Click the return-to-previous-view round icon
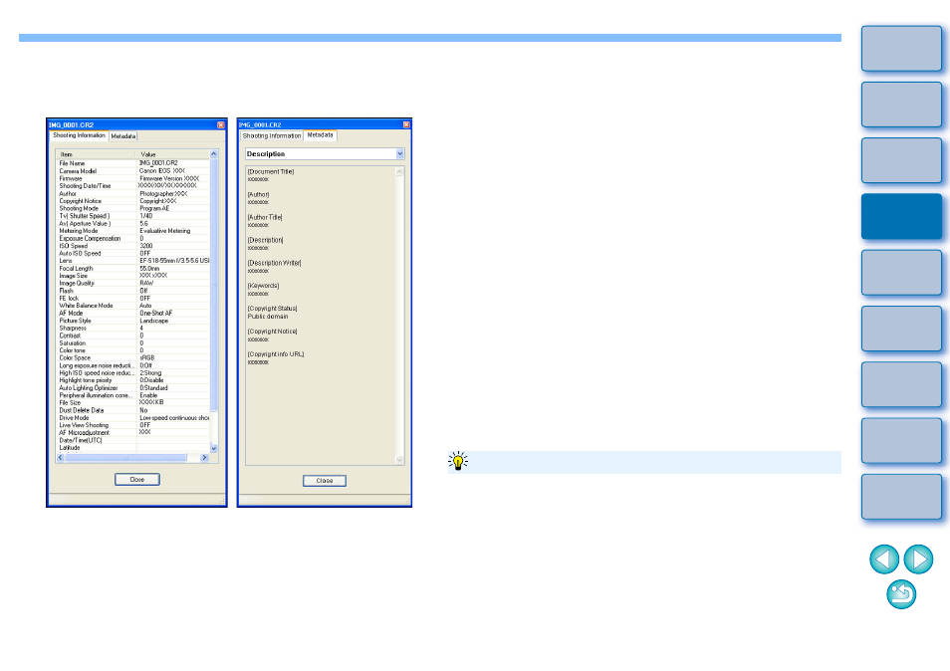This screenshot has height=671, width=950. pyautogui.click(x=901, y=594)
